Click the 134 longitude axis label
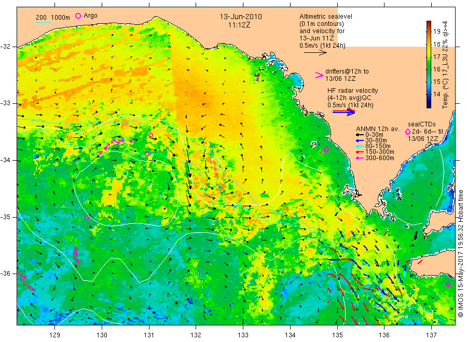Viewport: 467px width, 342px height. click(290, 335)
